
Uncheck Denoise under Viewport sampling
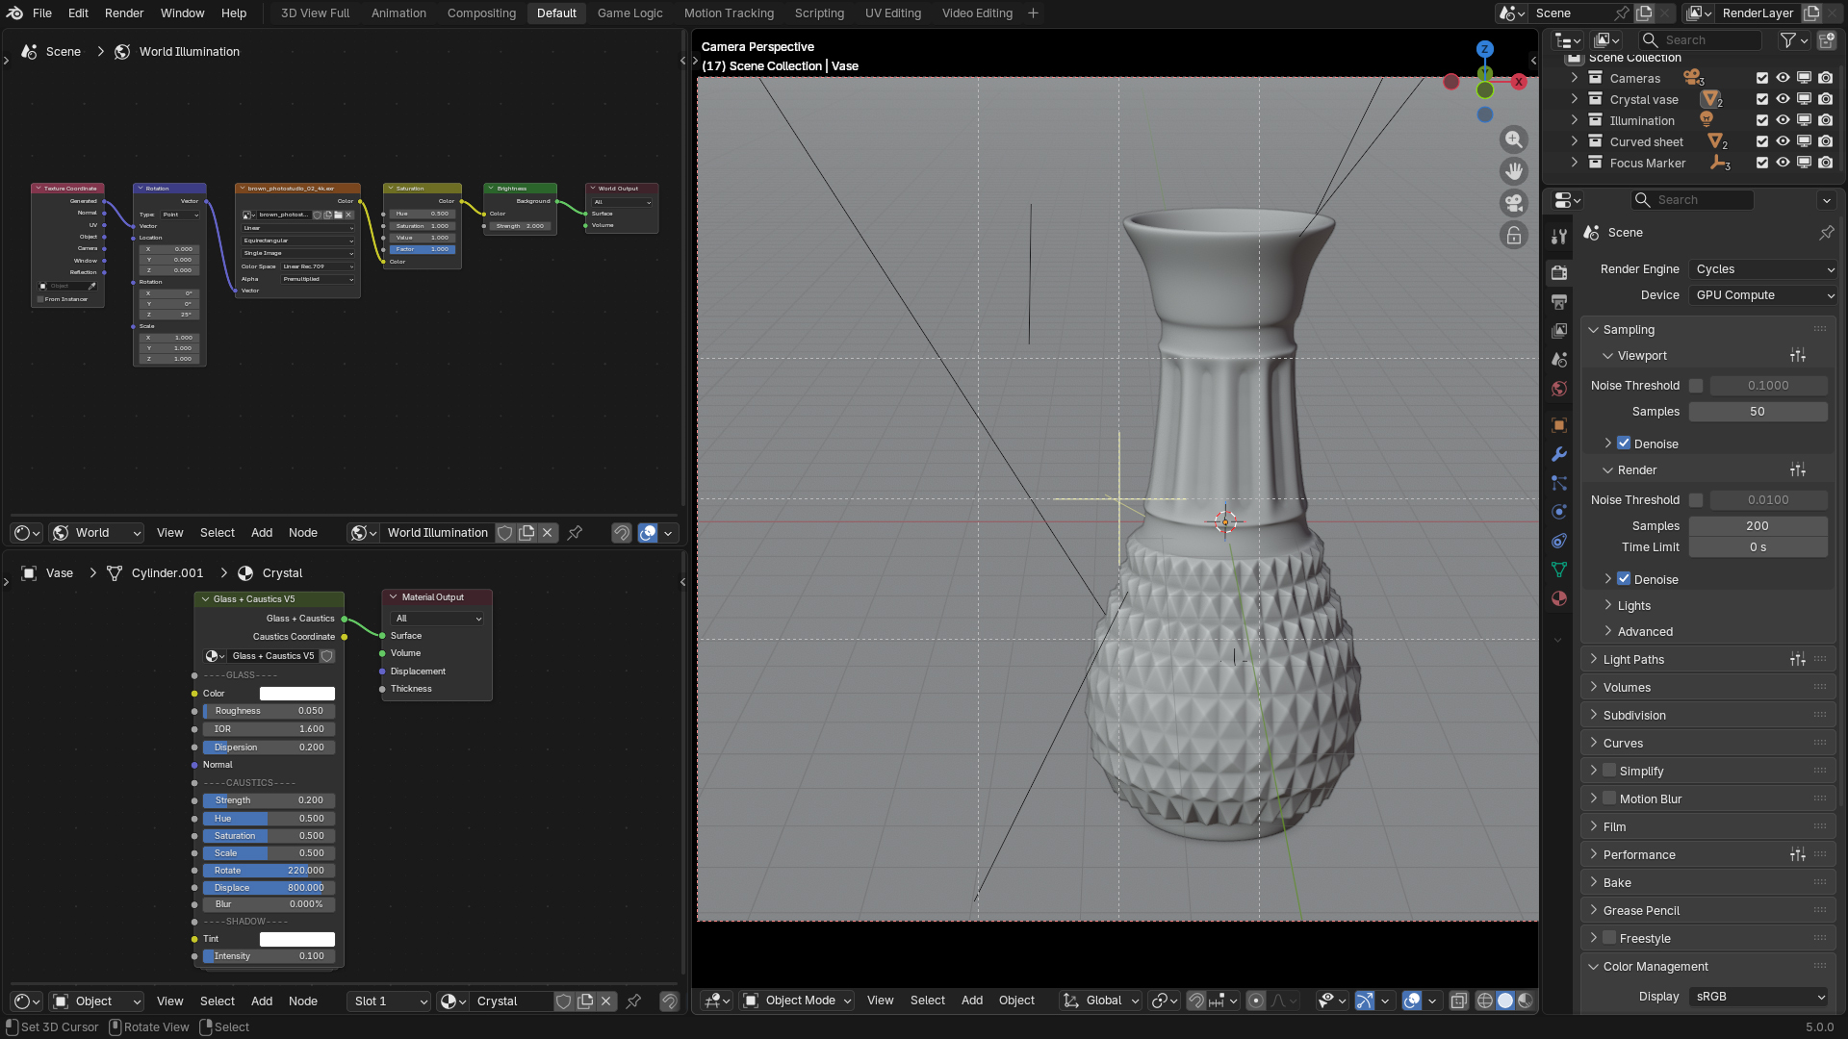[1624, 443]
